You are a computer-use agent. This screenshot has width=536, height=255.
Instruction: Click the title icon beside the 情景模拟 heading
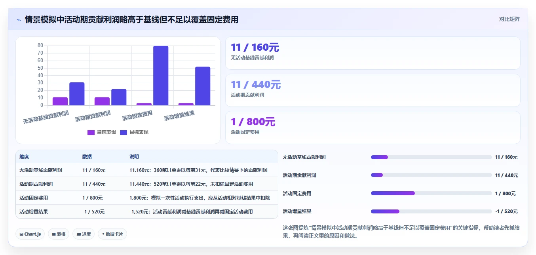pyautogui.click(x=19, y=19)
